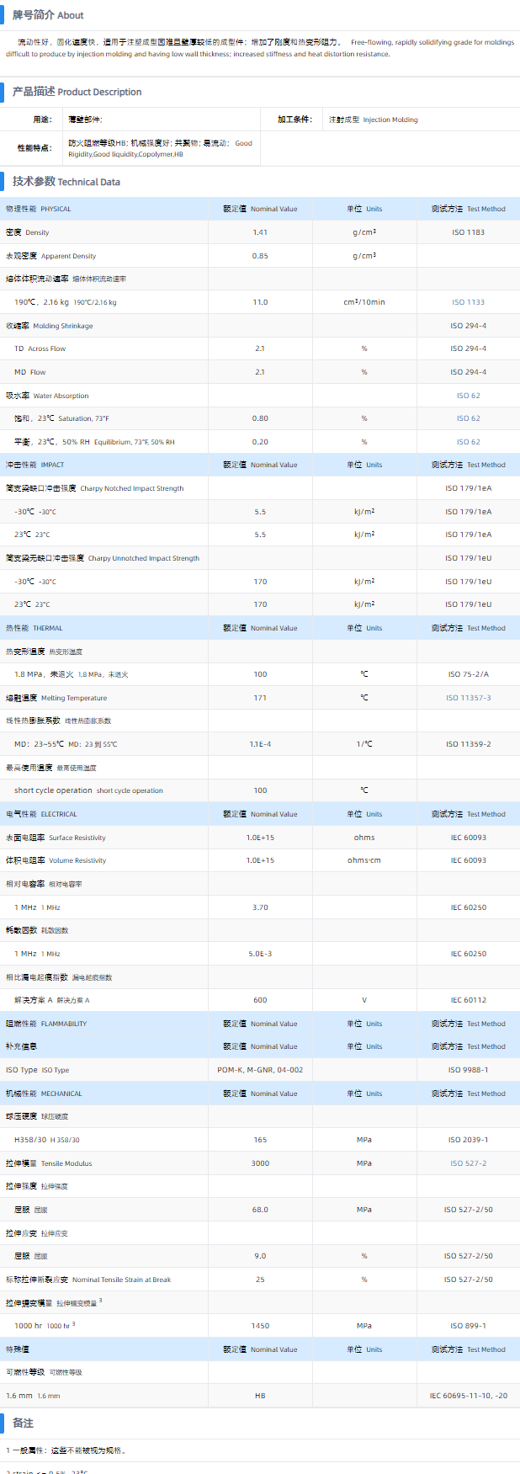The width and height of the screenshot is (520, 1474).
Task: Click the cm³/10min unit cell
Action: 364,302
